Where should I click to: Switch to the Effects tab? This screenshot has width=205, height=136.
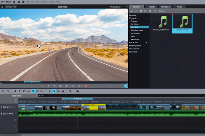pyautogui.click(x=152, y=7)
